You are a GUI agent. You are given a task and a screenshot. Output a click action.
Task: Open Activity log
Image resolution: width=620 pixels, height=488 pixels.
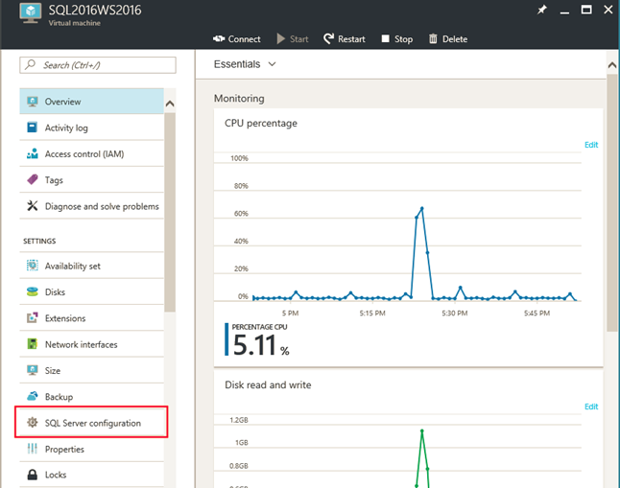click(x=92, y=128)
